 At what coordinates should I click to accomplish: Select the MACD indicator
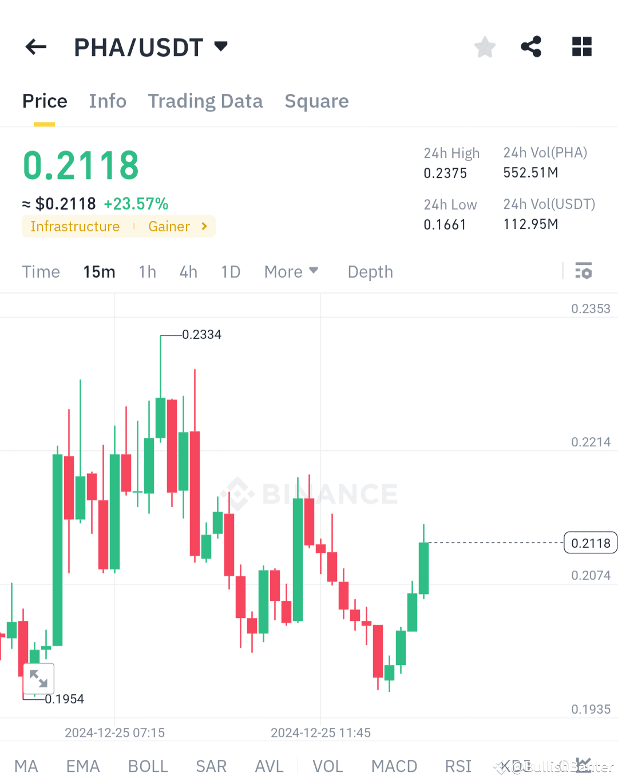(394, 765)
